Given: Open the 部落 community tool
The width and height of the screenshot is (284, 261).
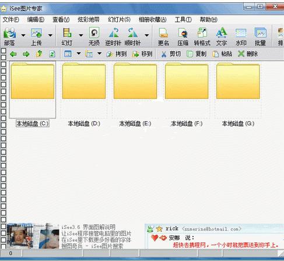Looking at the screenshot, I should tap(9, 37).
